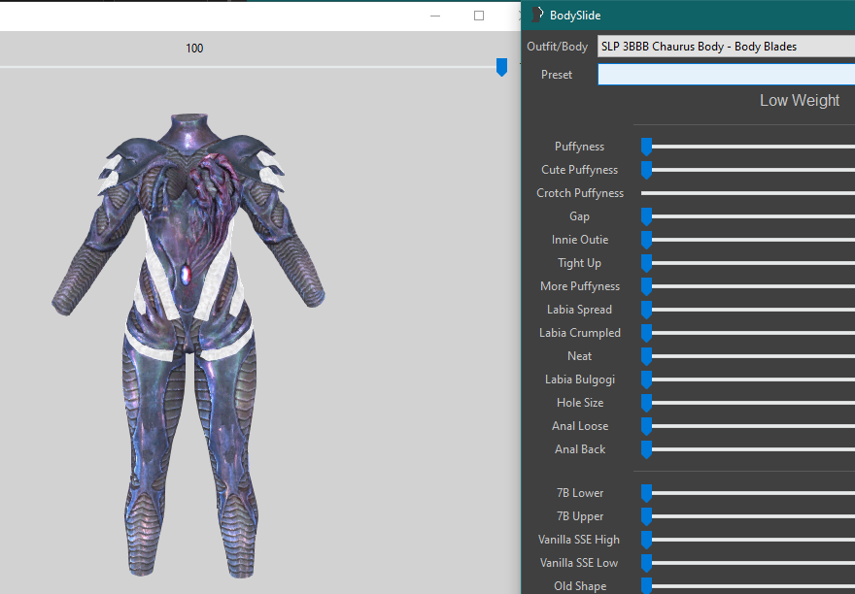Adjust the Innie Outie slider handle
This screenshot has height=594, width=855.
click(x=647, y=240)
